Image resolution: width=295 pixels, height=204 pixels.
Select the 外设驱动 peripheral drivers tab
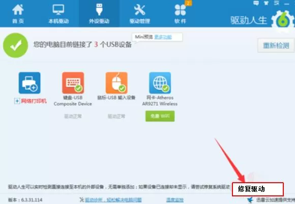click(99, 14)
